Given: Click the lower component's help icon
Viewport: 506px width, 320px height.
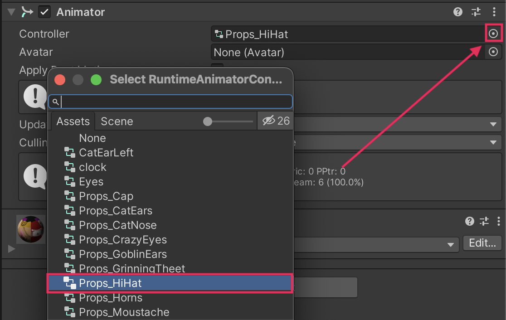Looking at the screenshot, I should (470, 221).
